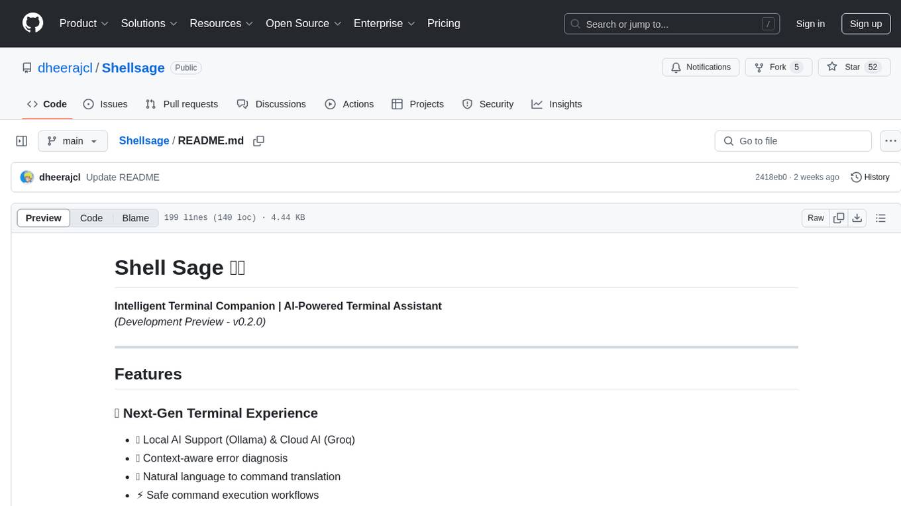
Task: Click the dheerajcl commit author avatar
Action: pyautogui.click(x=27, y=177)
